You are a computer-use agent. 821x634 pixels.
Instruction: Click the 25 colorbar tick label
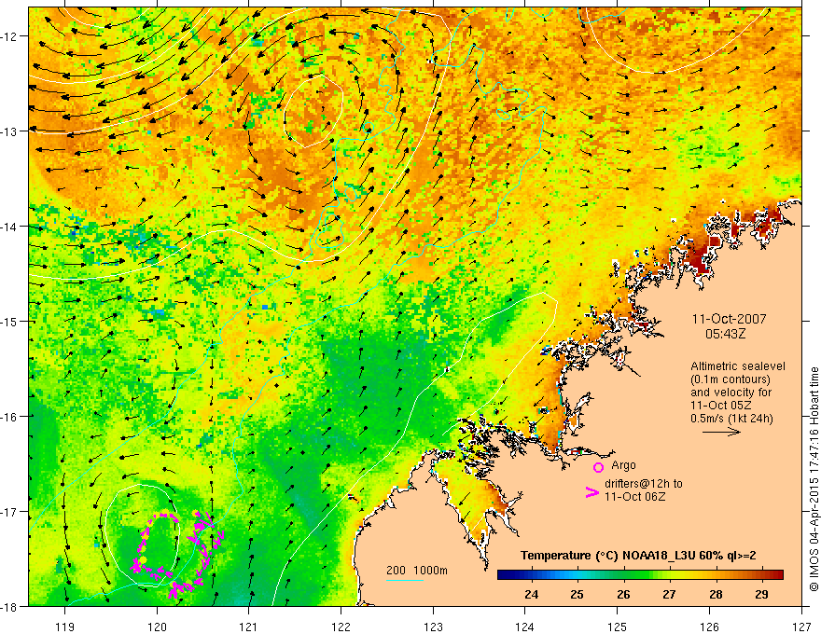(x=577, y=594)
